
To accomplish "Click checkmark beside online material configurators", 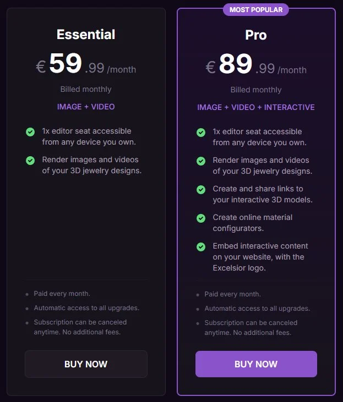I will (x=201, y=218).
